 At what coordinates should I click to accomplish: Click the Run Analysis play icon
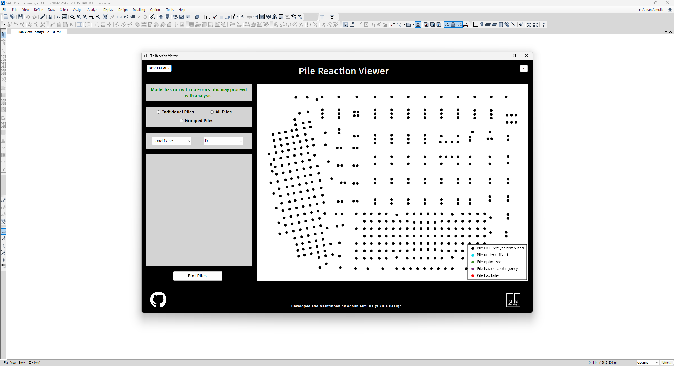[x=58, y=17]
